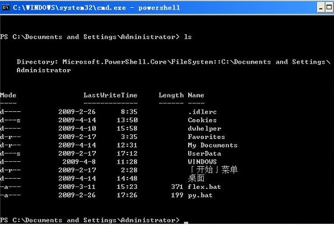Click the date 2009-2-26 in .idlerc row
Image resolution: width=334 pixels, height=225 pixels.
(77, 112)
